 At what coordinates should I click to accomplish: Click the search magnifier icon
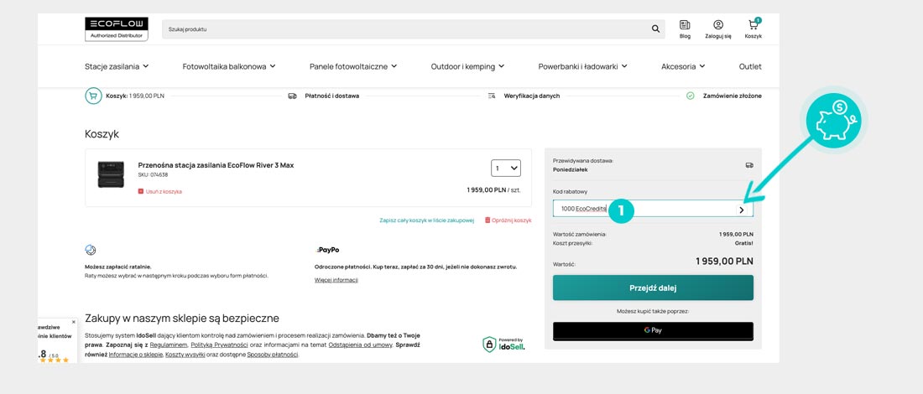(x=655, y=29)
